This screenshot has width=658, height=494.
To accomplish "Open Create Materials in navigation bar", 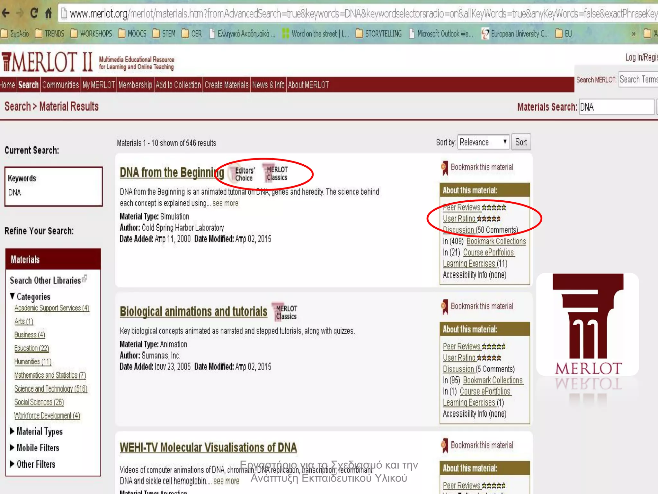I will point(227,85).
